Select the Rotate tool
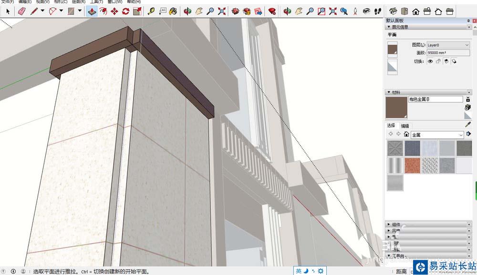This screenshot has height=275, width=477. (x=125, y=11)
